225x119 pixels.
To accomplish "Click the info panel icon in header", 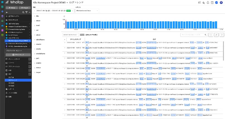I will click(x=212, y=3).
